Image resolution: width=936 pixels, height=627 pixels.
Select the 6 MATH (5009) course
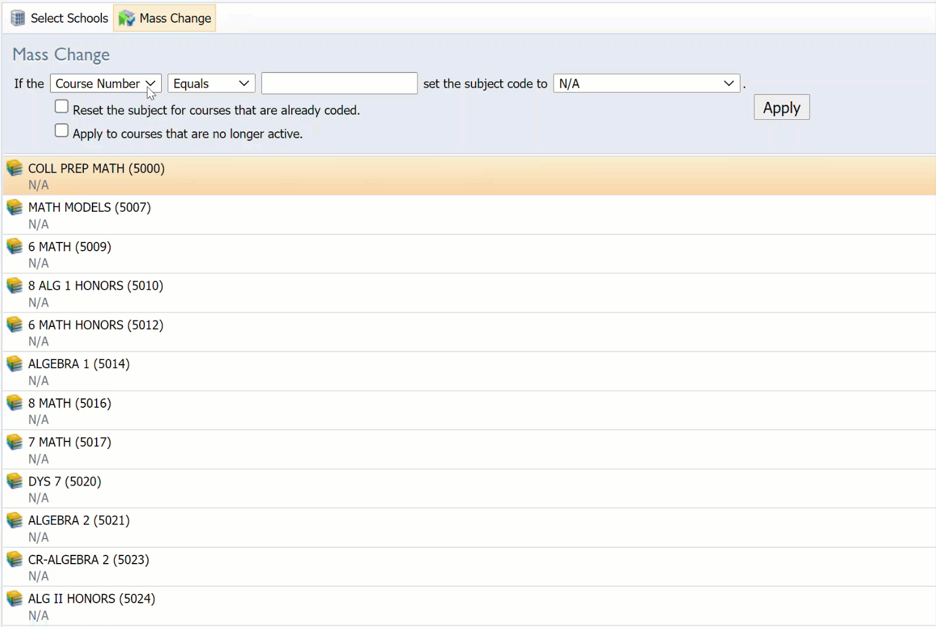click(469, 254)
